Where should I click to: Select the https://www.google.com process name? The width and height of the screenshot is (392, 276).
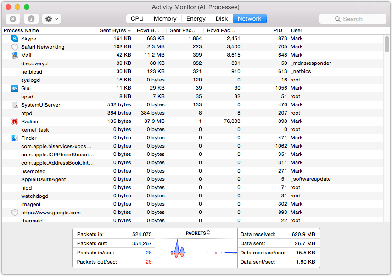coord(51,213)
